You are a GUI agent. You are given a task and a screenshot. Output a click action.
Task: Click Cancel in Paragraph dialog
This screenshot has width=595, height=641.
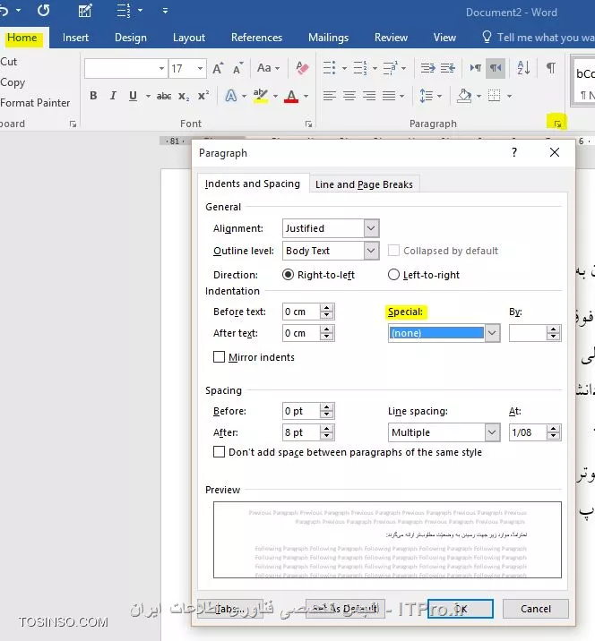coord(536,609)
